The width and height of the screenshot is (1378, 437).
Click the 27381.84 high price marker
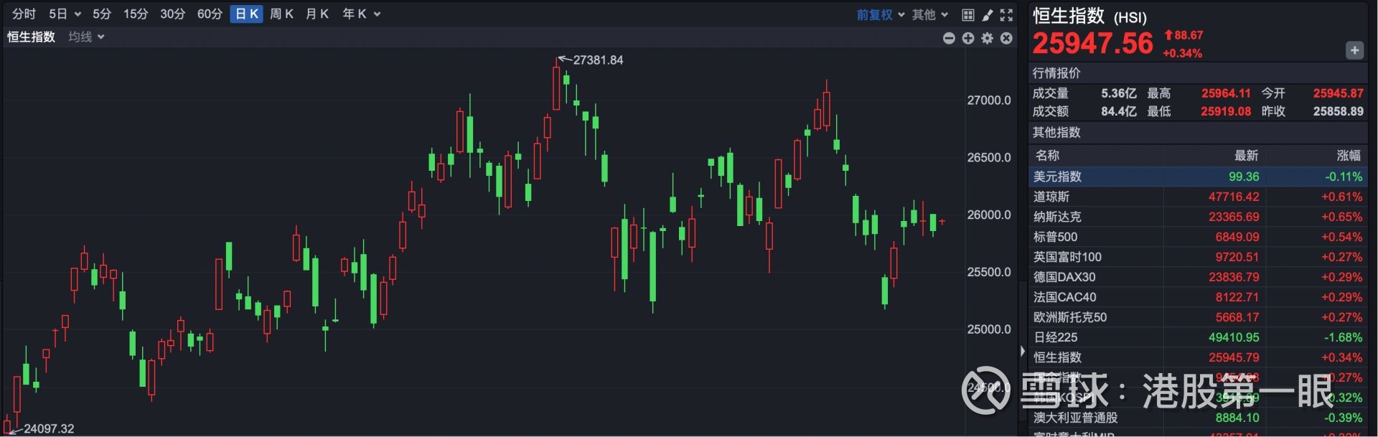(x=598, y=60)
